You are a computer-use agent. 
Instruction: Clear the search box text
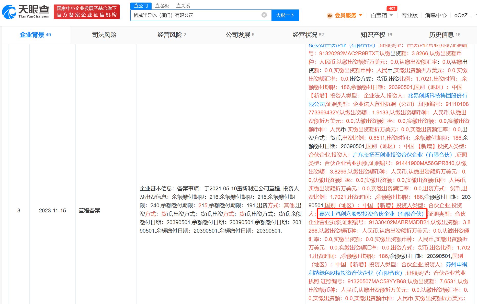pos(264,15)
